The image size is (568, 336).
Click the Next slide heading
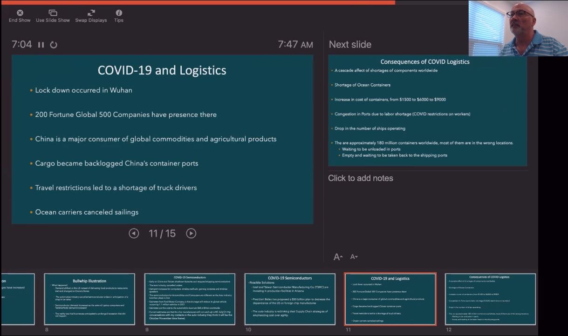pos(350,45)
